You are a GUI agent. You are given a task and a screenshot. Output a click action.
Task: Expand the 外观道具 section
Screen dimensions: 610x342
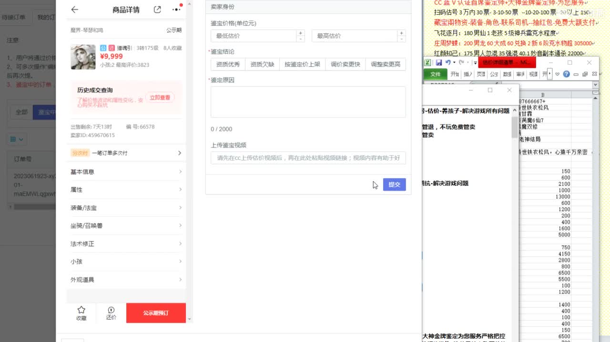126,280
